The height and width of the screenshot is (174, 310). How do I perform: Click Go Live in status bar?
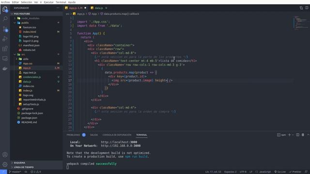(280, 172)
